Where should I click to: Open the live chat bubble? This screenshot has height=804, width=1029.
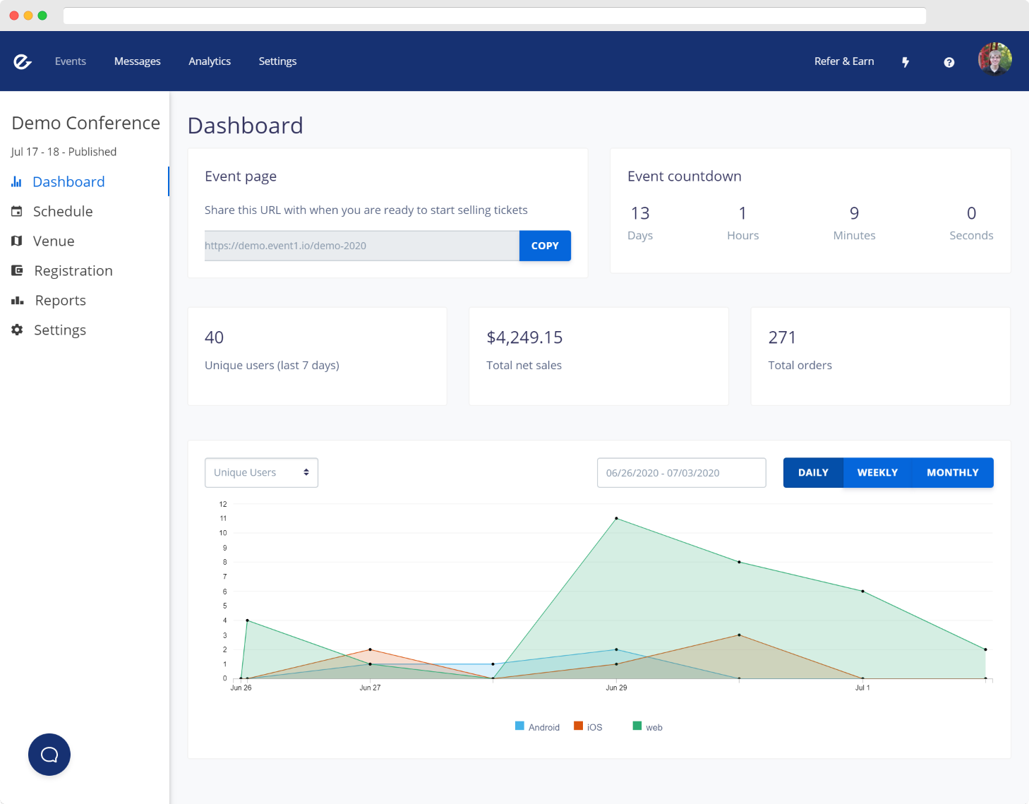click(49, 754)
